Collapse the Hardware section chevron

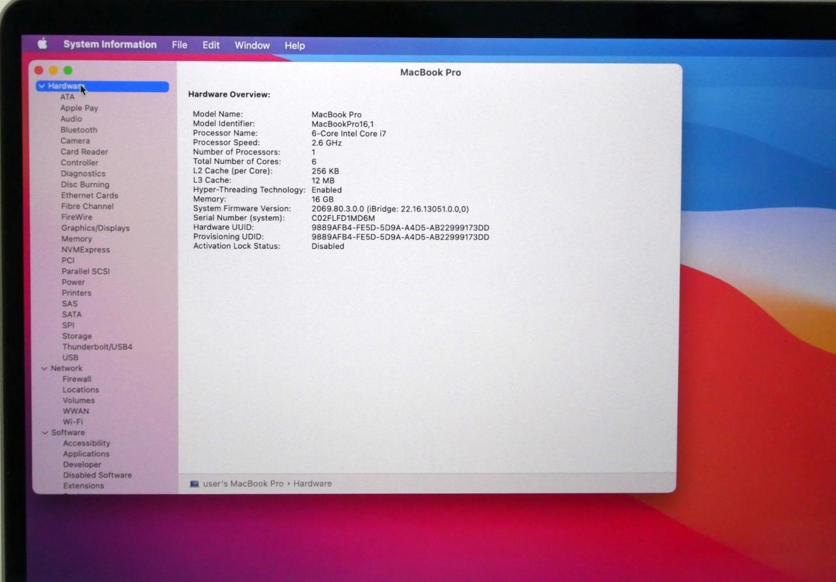[42, 86]
